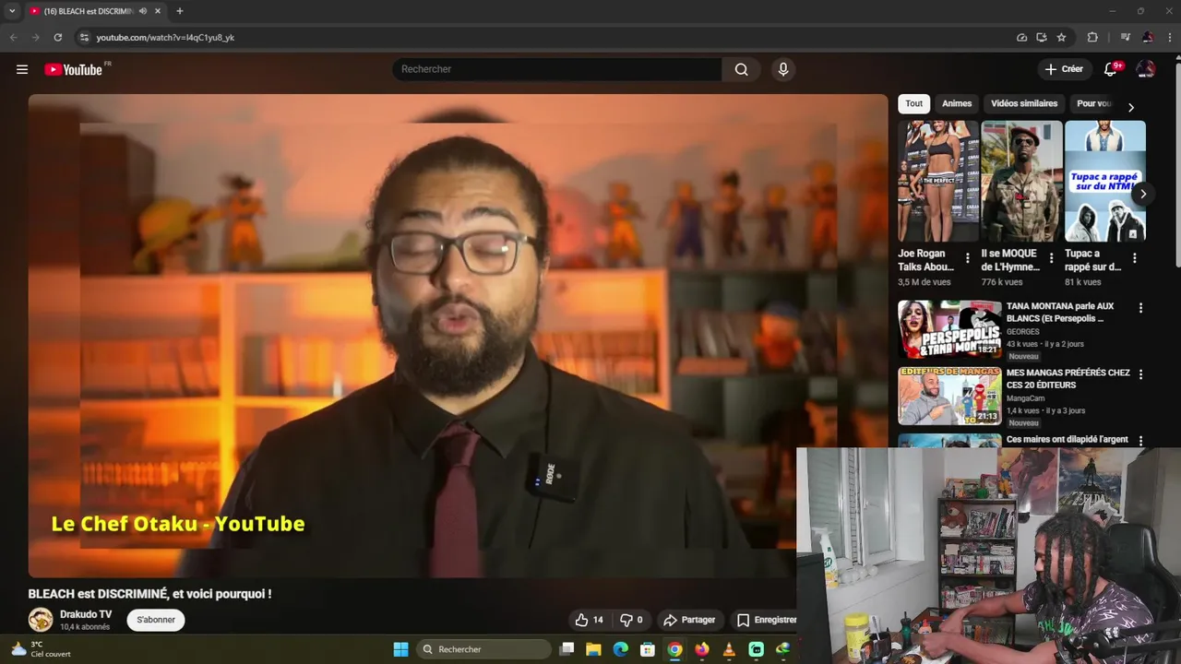
Task: Open Chrome three-dot menu
Action: tap(1169, 38)
